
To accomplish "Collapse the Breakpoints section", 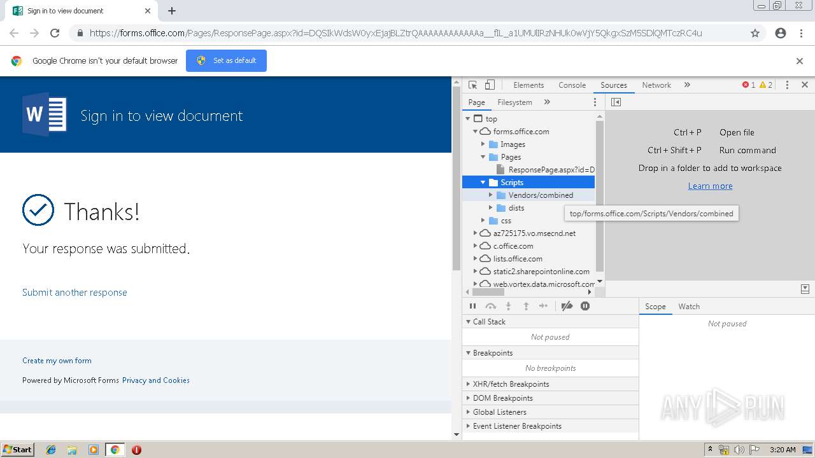I will (550, 353).
